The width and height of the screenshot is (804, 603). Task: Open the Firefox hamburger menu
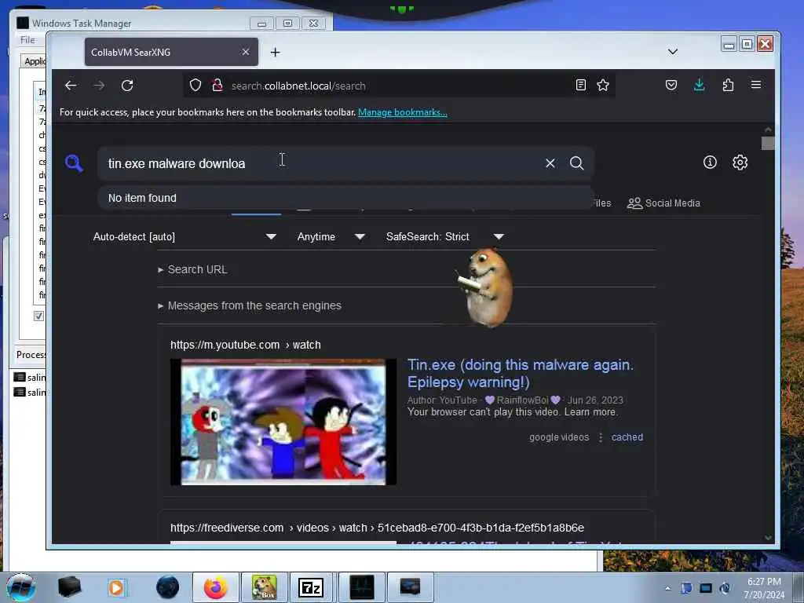point(756,85)
